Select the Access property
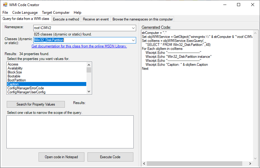 pyautogui.click(x=46, y=64)
